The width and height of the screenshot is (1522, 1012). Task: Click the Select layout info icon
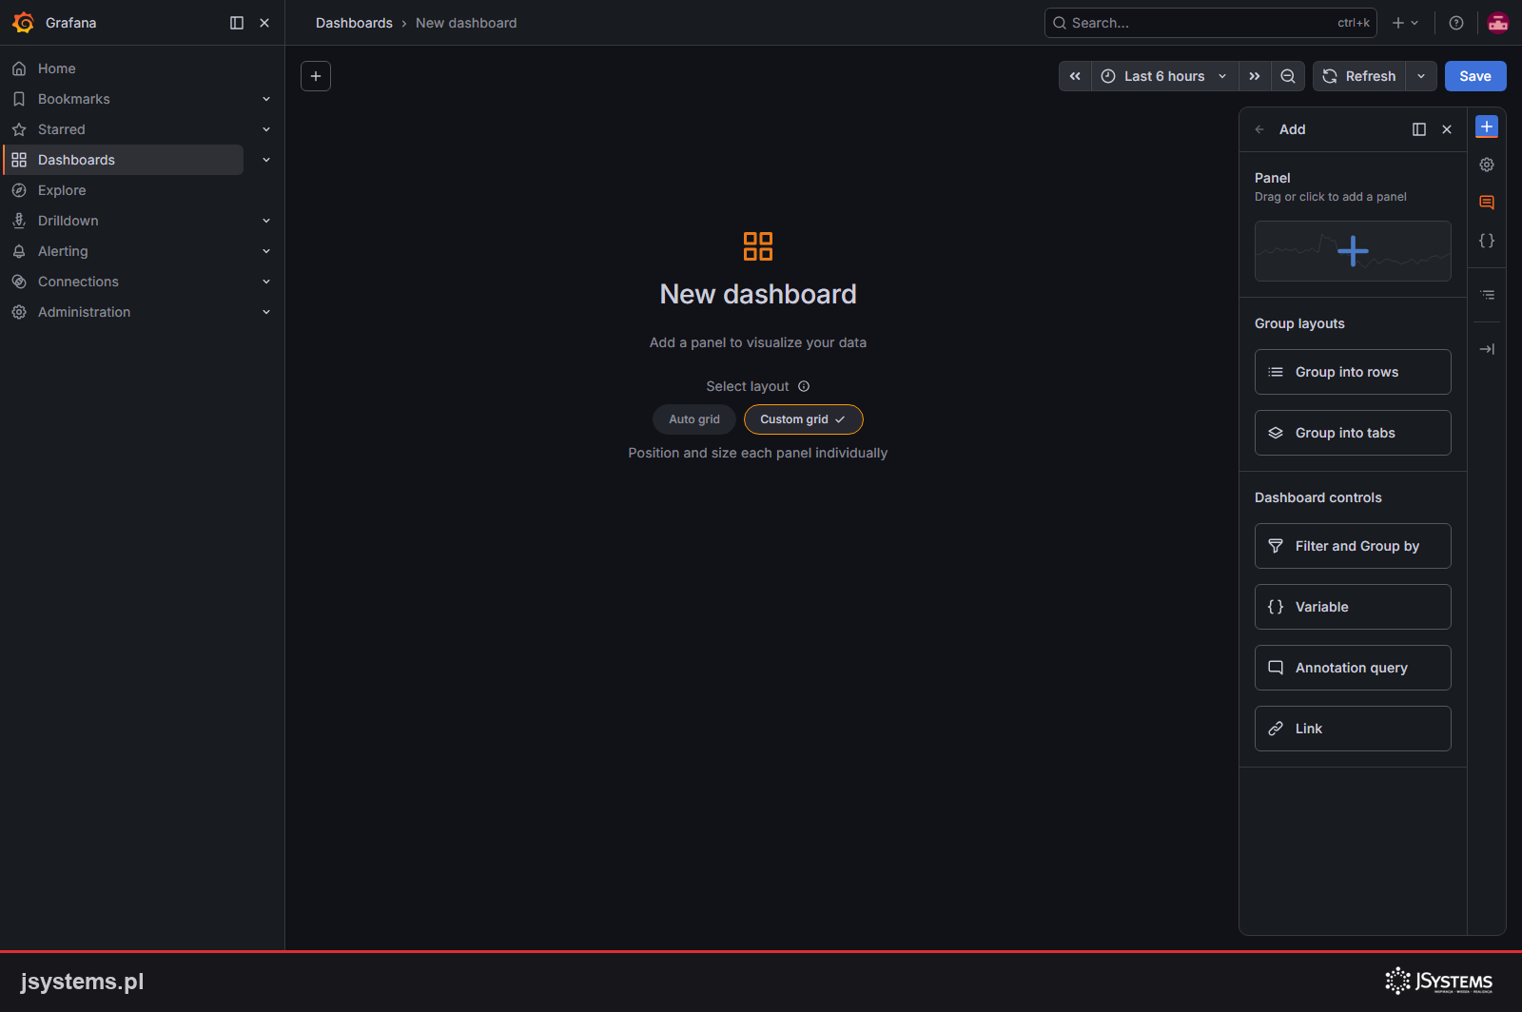(x=804, y=386)
